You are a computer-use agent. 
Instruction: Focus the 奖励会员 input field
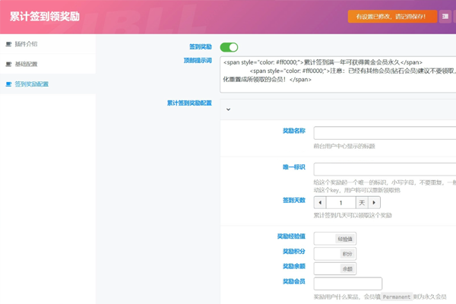tap(347, 283)
